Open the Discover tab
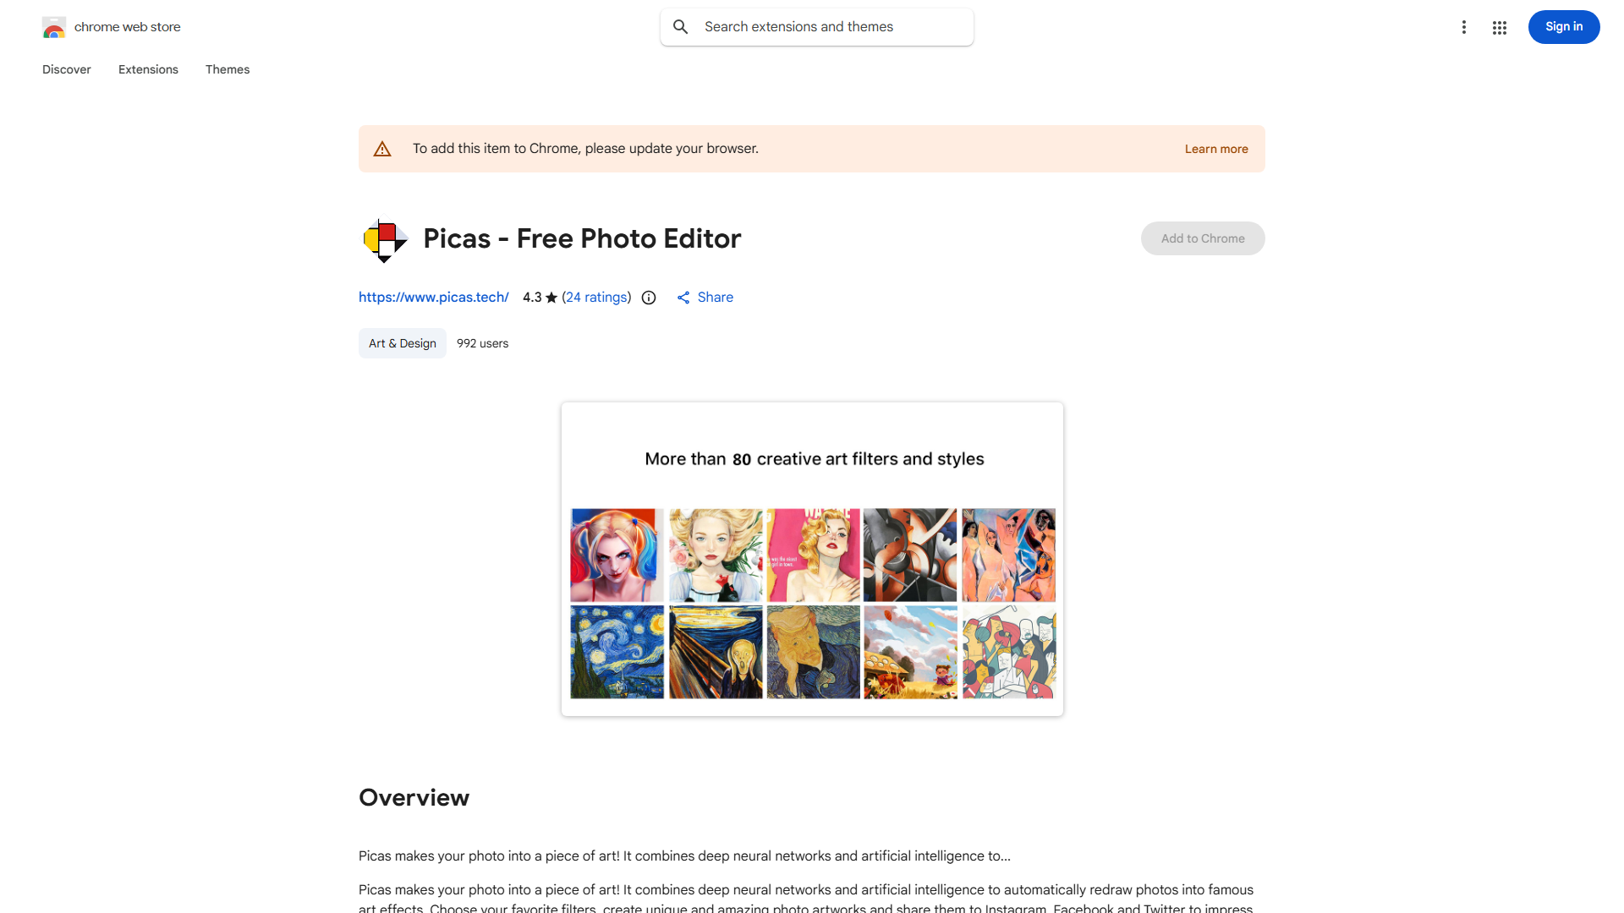Viewport: 1624px width, 913px height. coord(67,69)
